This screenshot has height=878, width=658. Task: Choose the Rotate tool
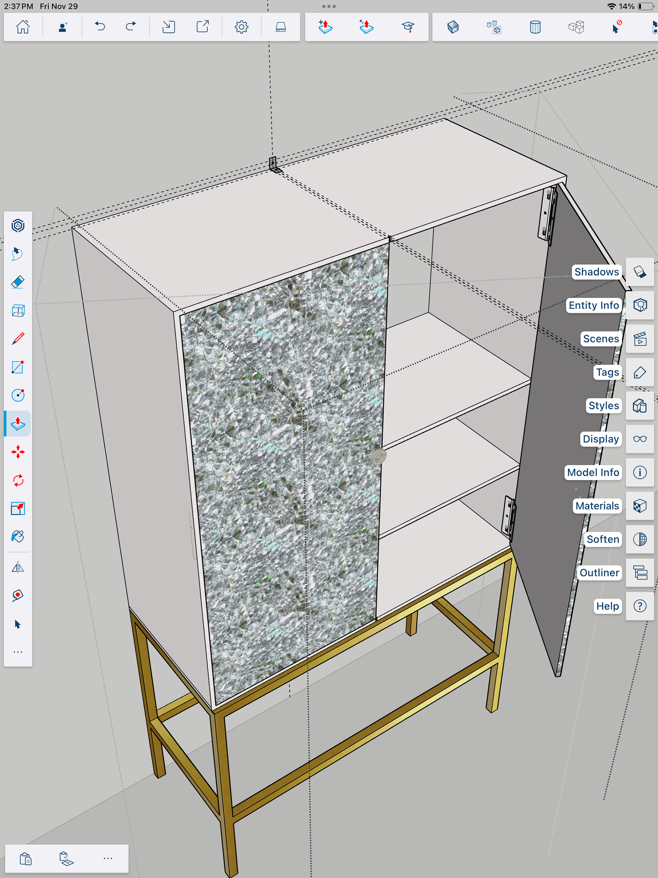18,480
